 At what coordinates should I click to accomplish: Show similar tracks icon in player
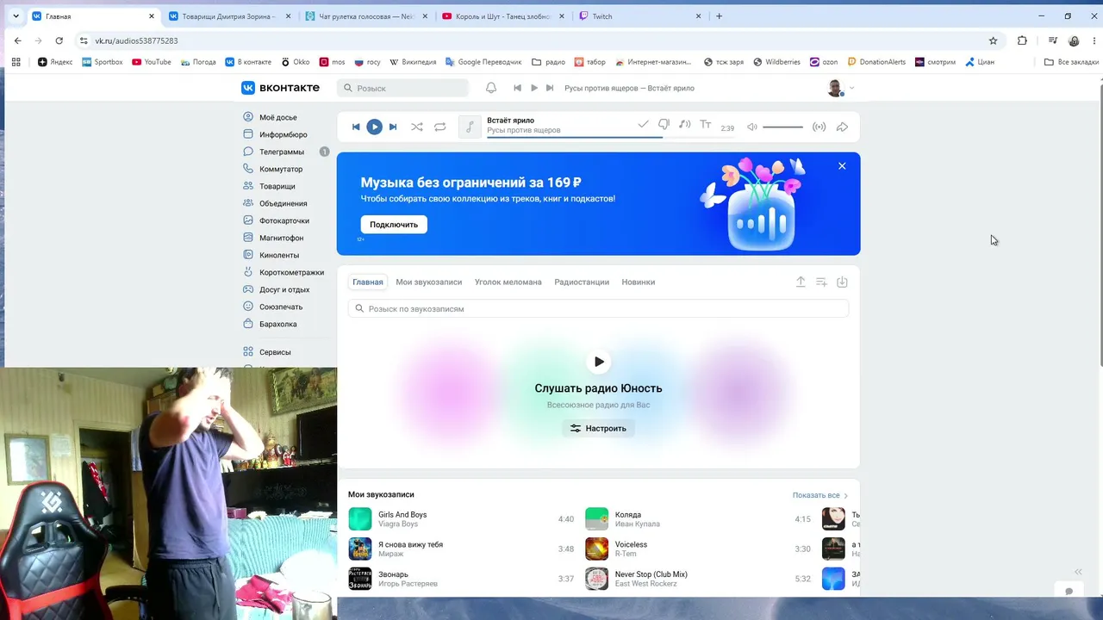685,124
